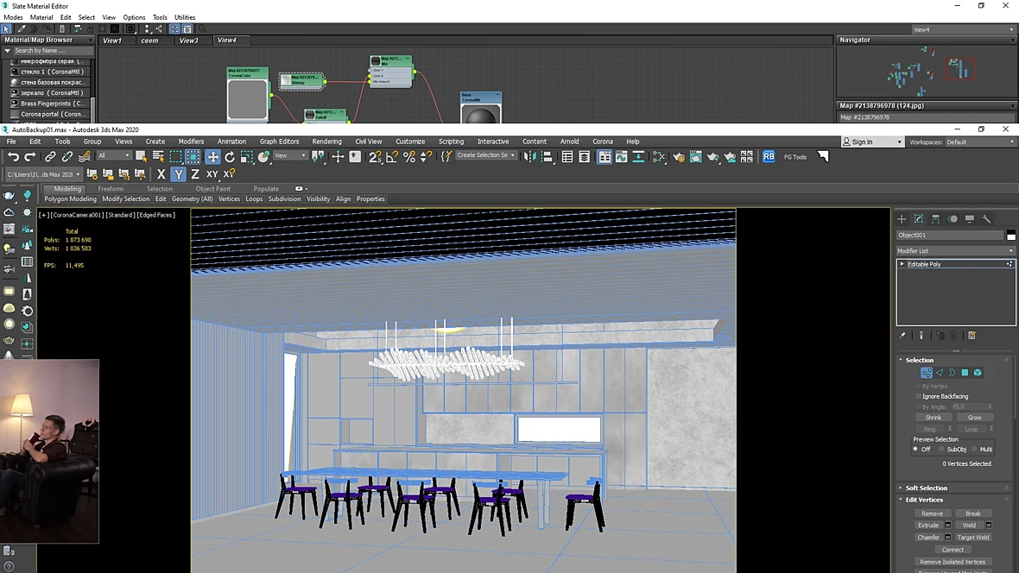This screenshot has height=573, width=1019.
Task: Enable Ignore Backfacing checkbox
Action: coord(918,396)
